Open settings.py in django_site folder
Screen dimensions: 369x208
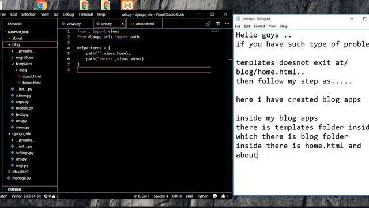pyautogui.click(x=24, y=153)
